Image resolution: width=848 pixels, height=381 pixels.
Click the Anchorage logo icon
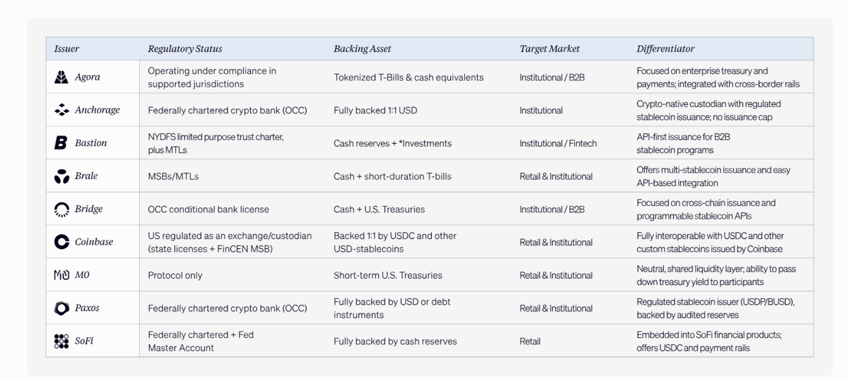[62, 111]
